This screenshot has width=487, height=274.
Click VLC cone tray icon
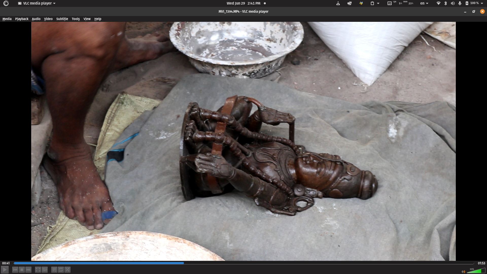pyautogui.click(x=338, y=3)
